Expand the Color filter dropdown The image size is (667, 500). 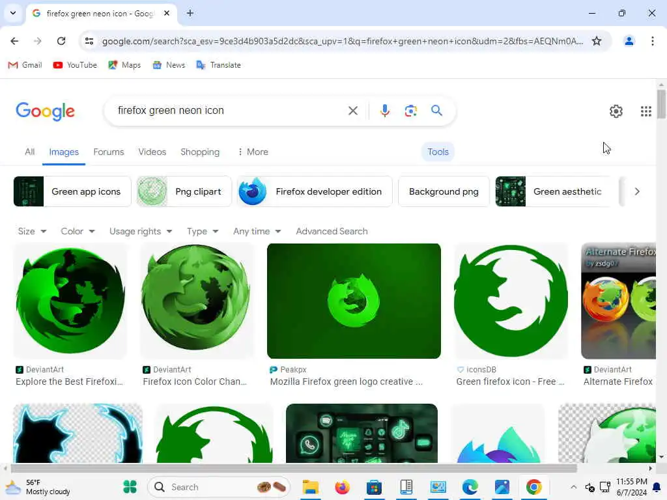(x=78, y=231)
